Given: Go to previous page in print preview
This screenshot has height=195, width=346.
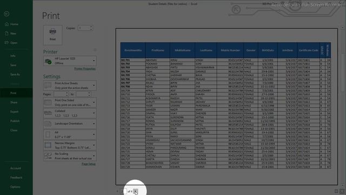Looking at the screenshot, I should pyautogui.click(x=117, y=191).
